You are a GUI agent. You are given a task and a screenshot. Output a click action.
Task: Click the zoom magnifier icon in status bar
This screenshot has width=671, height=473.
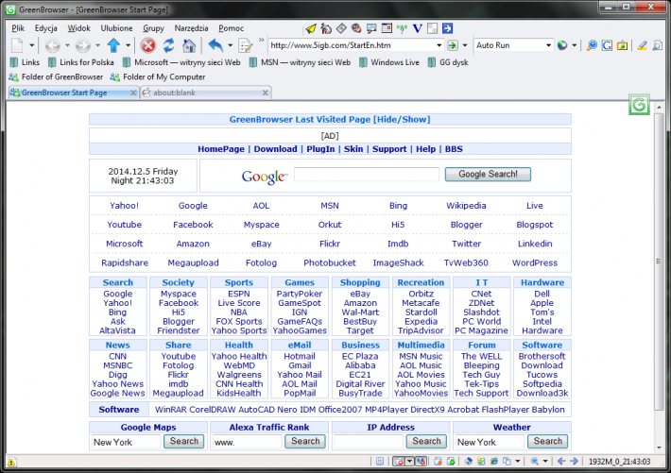(x=534, y=461)
